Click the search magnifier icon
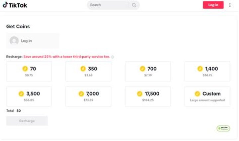 click(x=134, y=5)
